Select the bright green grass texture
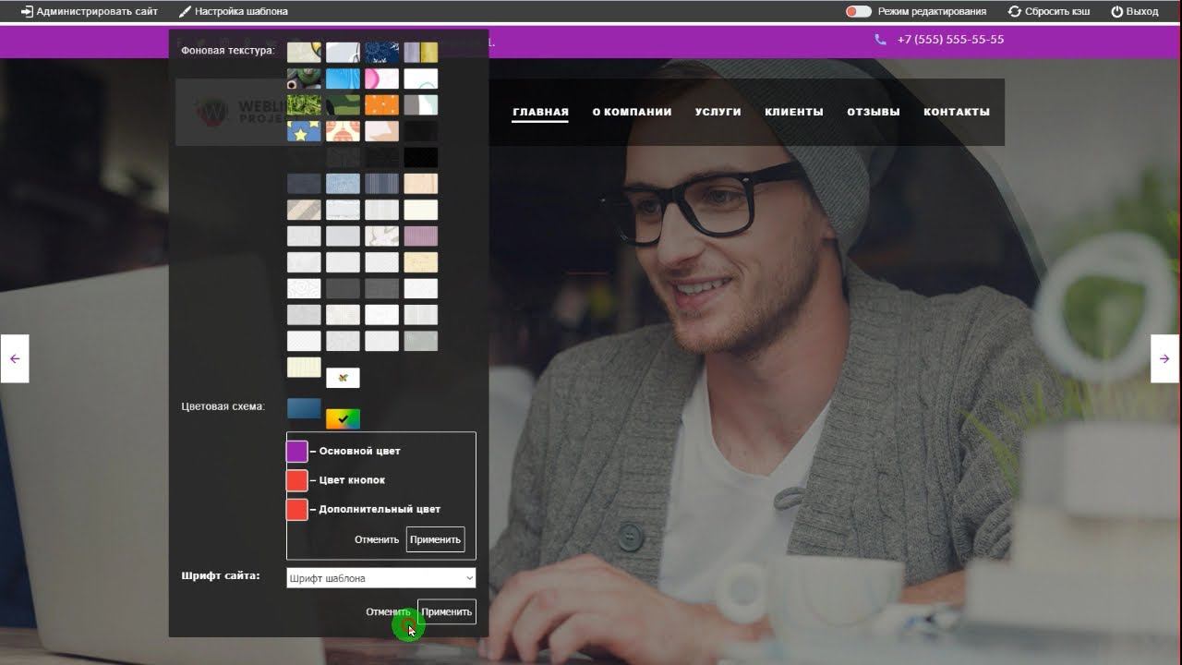The width and height of the screenshot is (1182, 665). click(x=304, y=105)
